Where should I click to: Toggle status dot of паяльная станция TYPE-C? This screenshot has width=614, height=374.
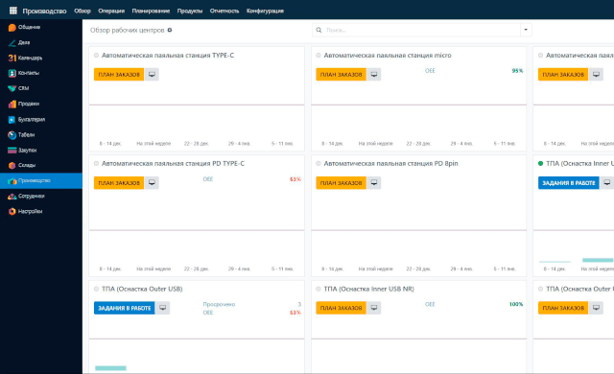point(96,56)
